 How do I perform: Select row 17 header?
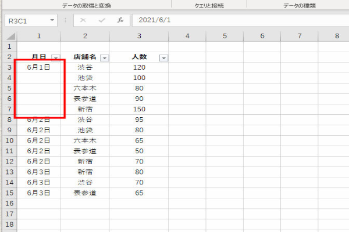point(9,213)
